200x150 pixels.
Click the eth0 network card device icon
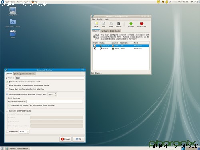click(x=113, y=48)
